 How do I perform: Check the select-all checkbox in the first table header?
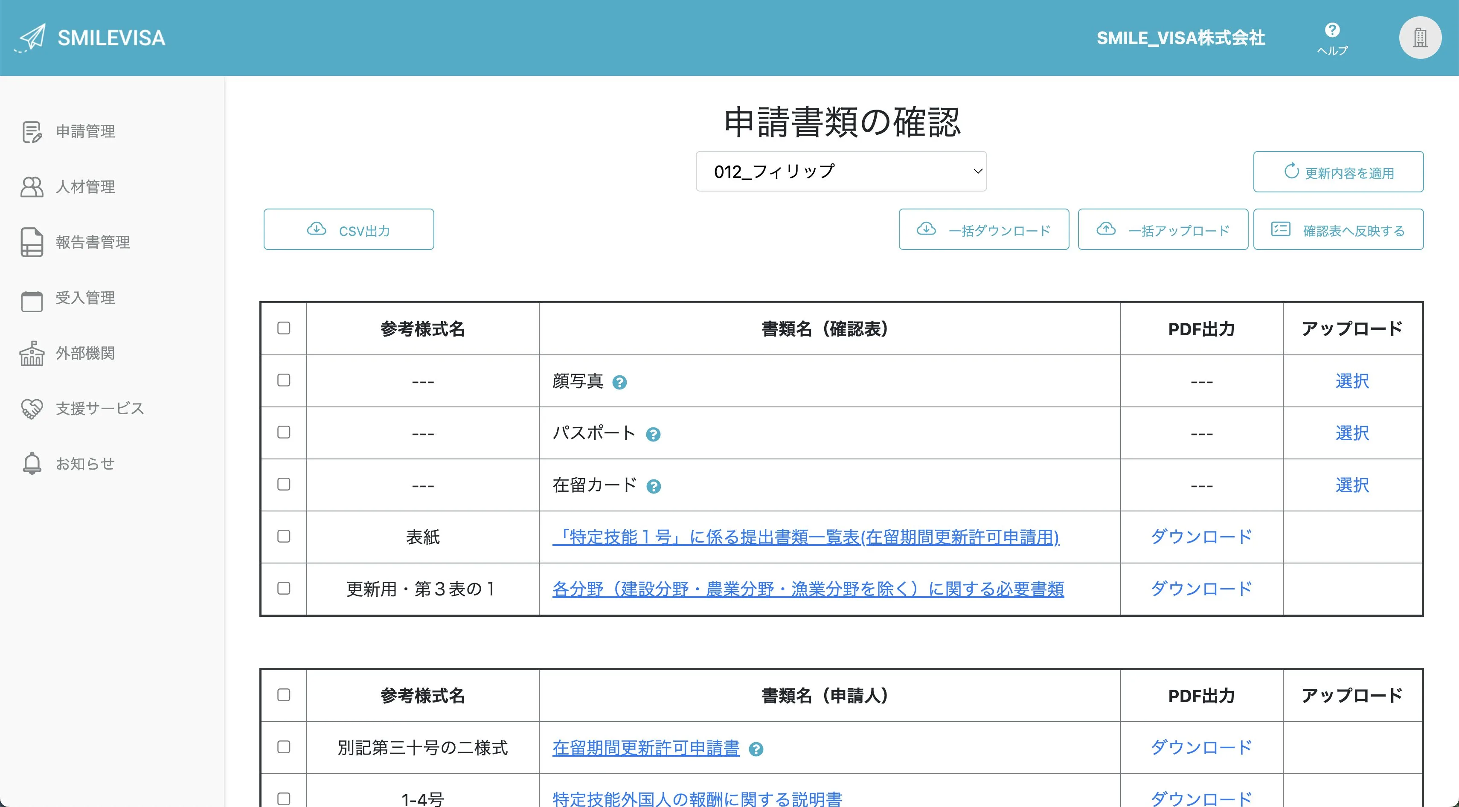pyautogui.click(x=283, y=328)
